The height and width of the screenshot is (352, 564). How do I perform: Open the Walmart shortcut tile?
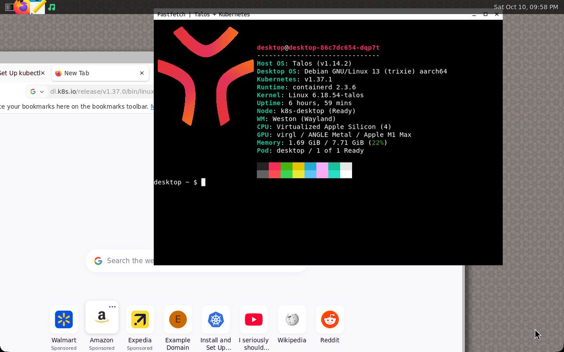tap(63, 329)
